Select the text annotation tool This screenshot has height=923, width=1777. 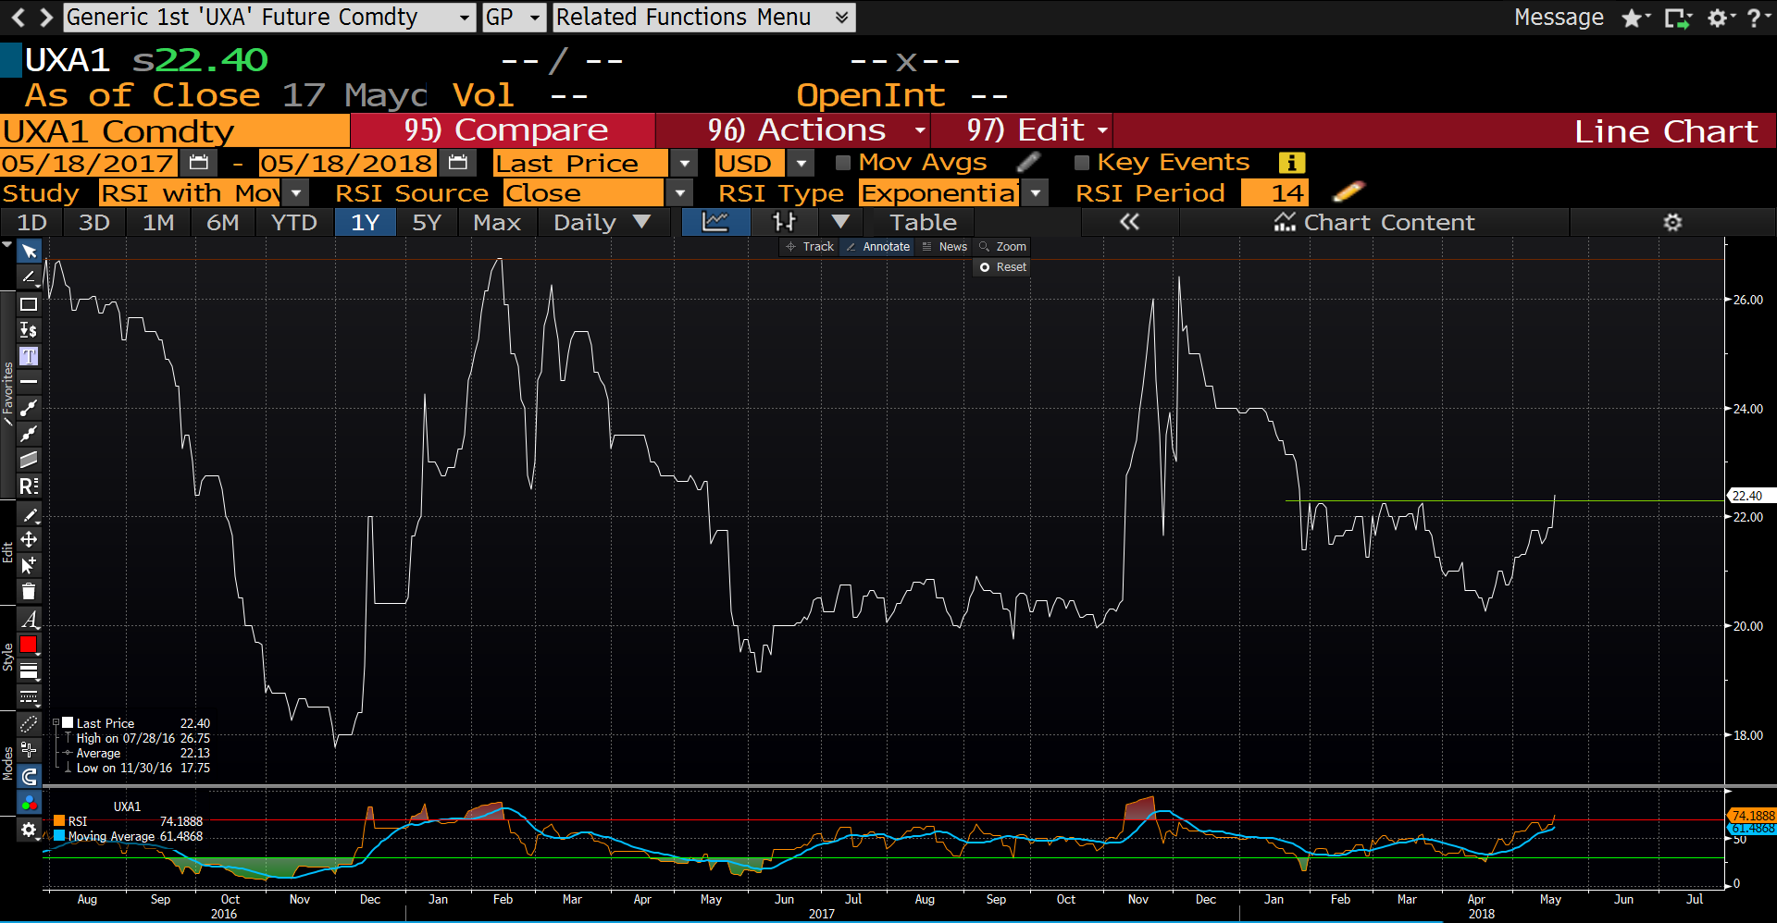pos(29,356)
